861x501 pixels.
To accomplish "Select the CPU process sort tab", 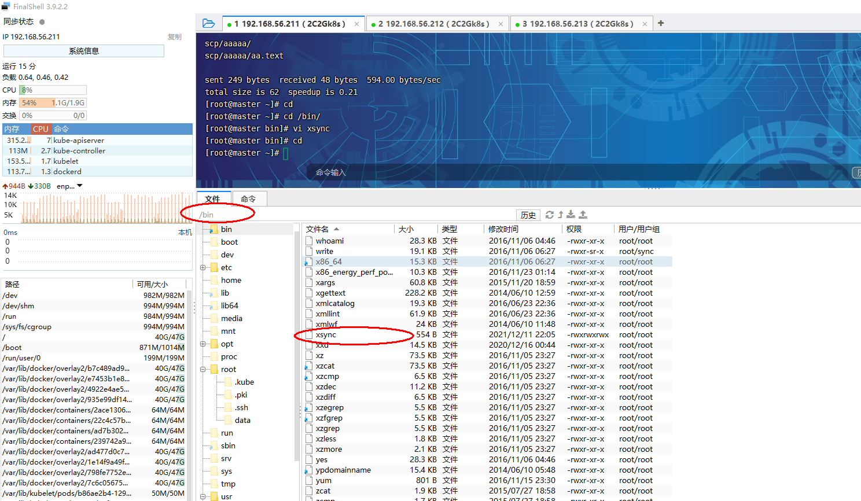I will (41, 129).
